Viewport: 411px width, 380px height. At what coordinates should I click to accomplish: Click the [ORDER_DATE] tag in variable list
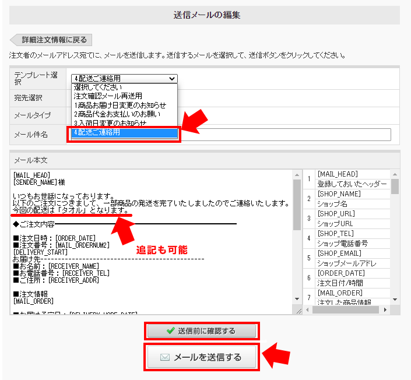tap(341, 273)
